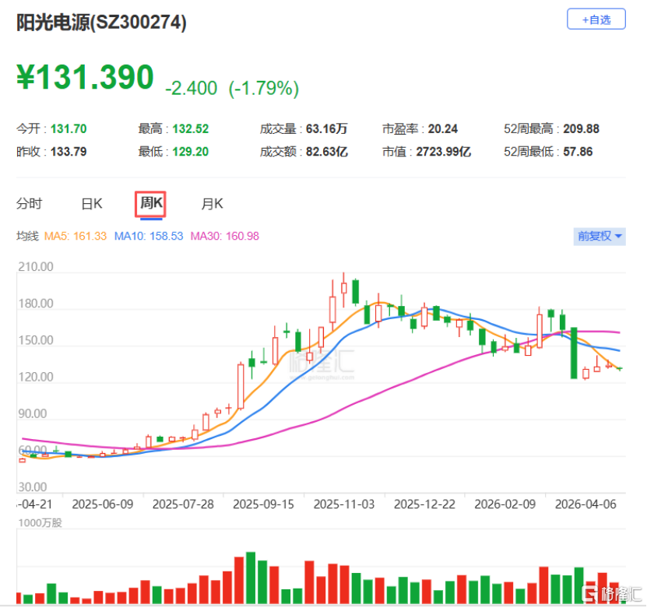Click the 2025-06-09 date axis label

(x=104, y=504)
